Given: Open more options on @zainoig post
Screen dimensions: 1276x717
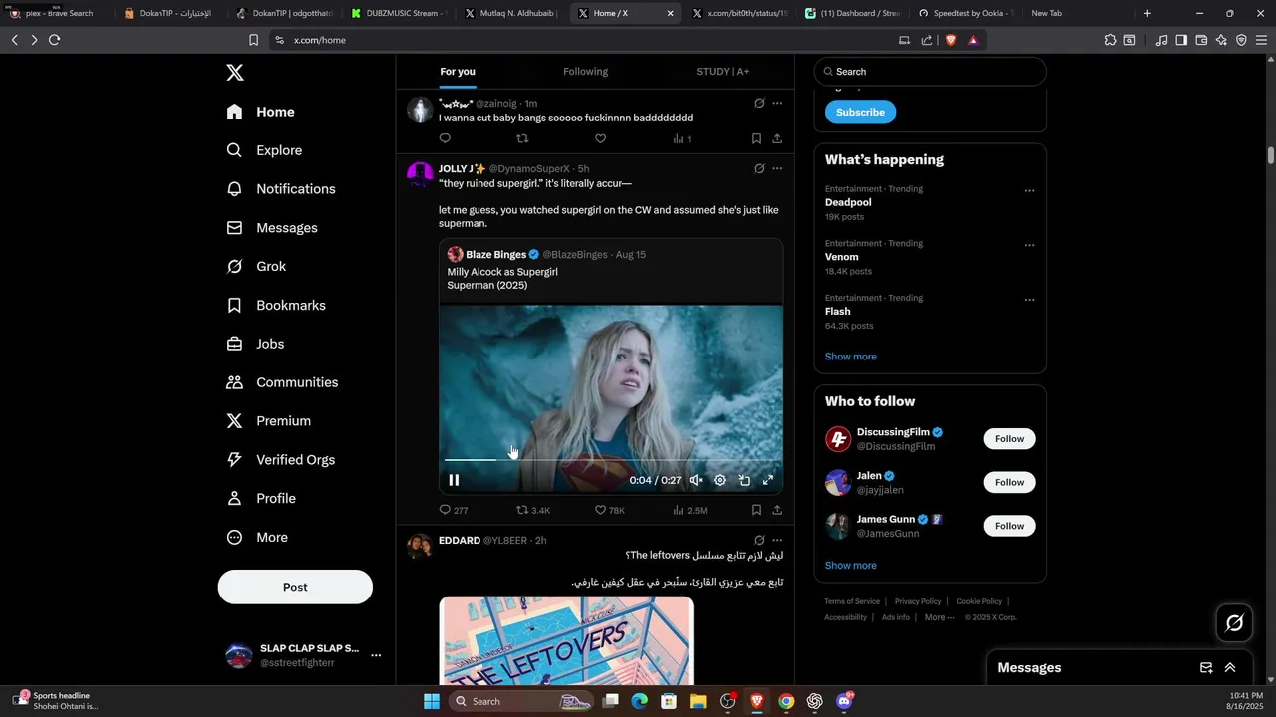Looking at the screenshot, I should click(777, 103).
